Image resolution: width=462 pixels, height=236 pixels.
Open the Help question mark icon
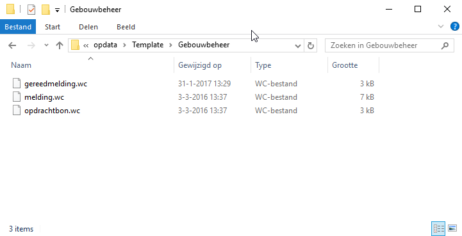click(x=455, y=26)
